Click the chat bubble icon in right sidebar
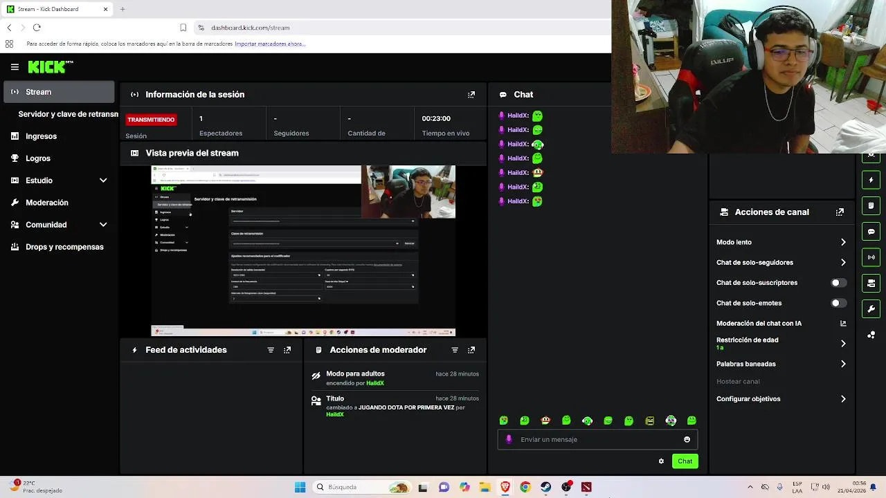Image resolution: width=886 pixels, height=498 pixels. point(871,232)
